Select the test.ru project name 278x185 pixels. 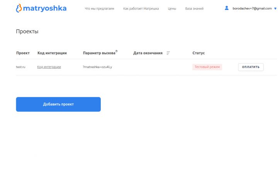(x=20, y=67)
